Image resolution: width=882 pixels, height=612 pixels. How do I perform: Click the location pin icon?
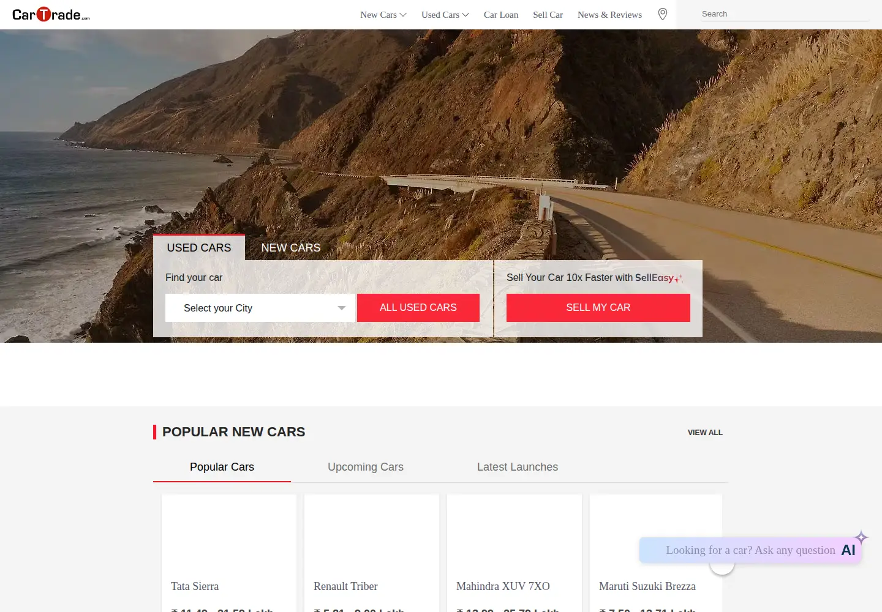tap(663, 14)
